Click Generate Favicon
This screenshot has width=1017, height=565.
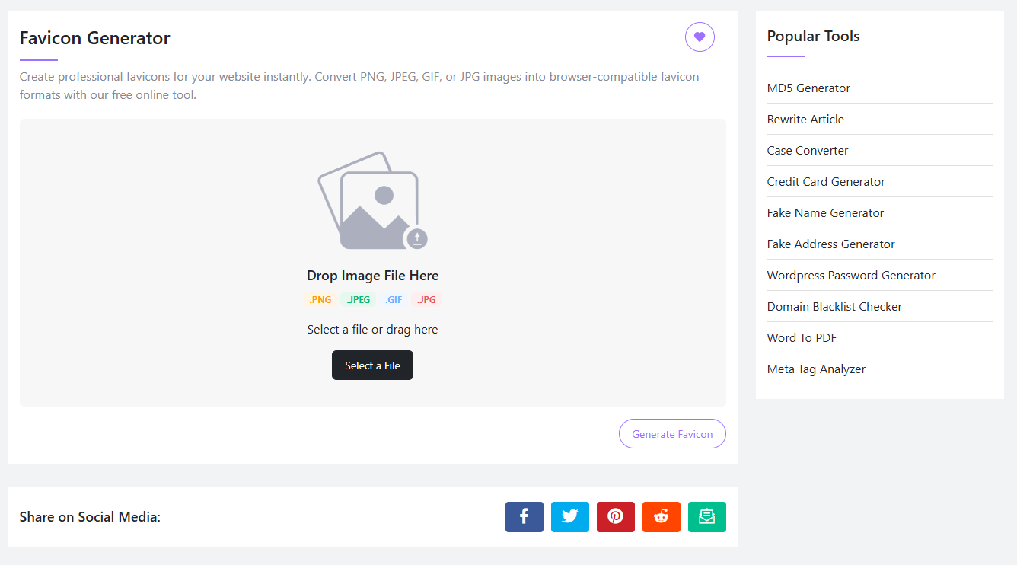672,433
